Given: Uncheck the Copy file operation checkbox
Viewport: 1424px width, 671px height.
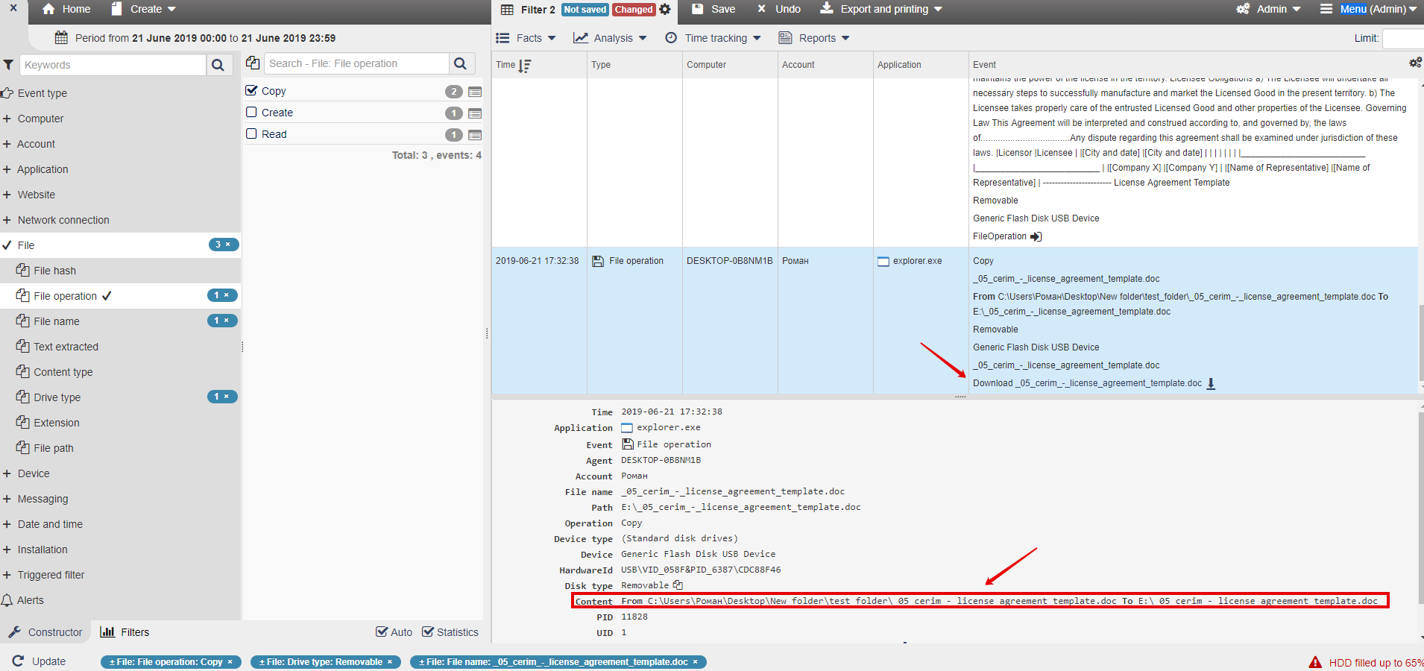Looking at the screenshot, I should [252, 90].
